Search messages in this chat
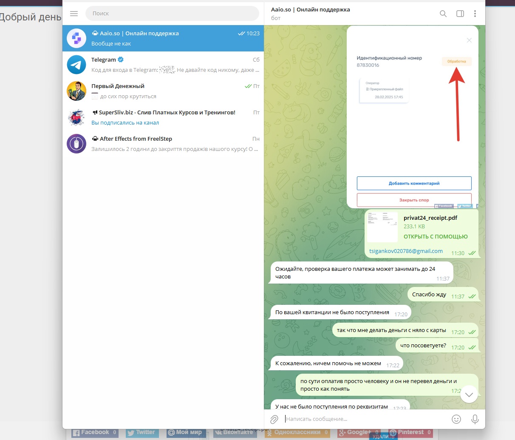The image size is (515, 440). tap(443, 14)
